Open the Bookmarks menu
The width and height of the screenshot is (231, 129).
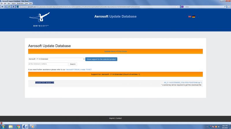click(20, 3)
